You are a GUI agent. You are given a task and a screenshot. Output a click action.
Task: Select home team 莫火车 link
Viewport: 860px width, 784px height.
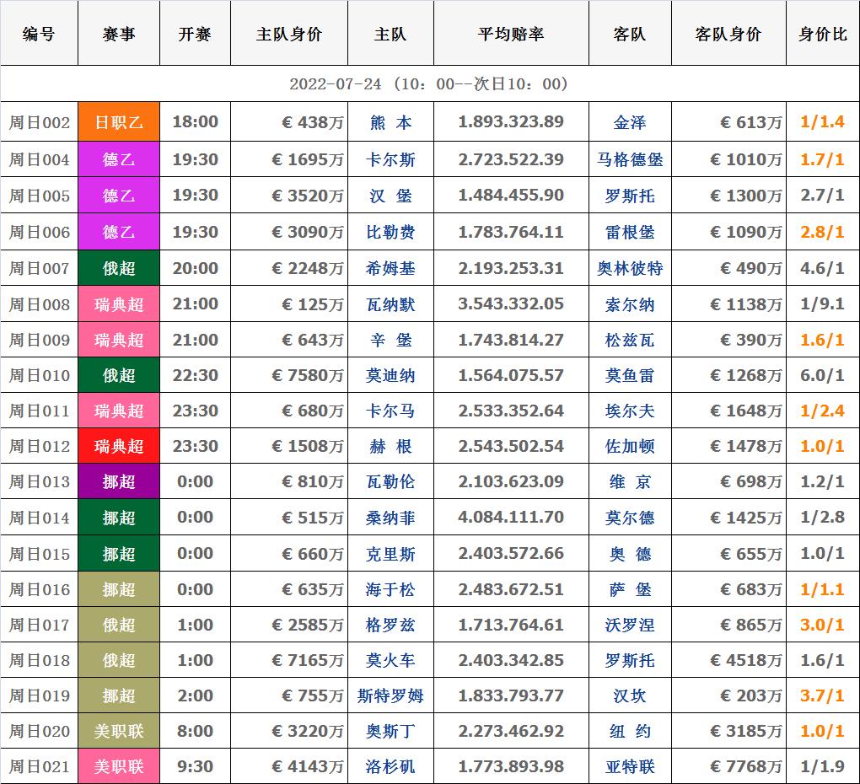pyautogui.click(x=390, y=660)
